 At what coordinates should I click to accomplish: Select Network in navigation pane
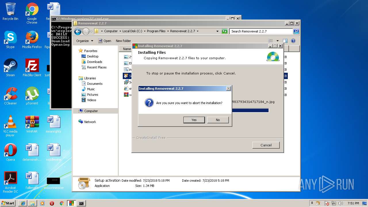tap(90, 122)
